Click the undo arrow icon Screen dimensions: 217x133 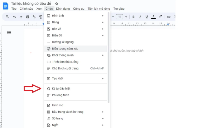[14, 17]
